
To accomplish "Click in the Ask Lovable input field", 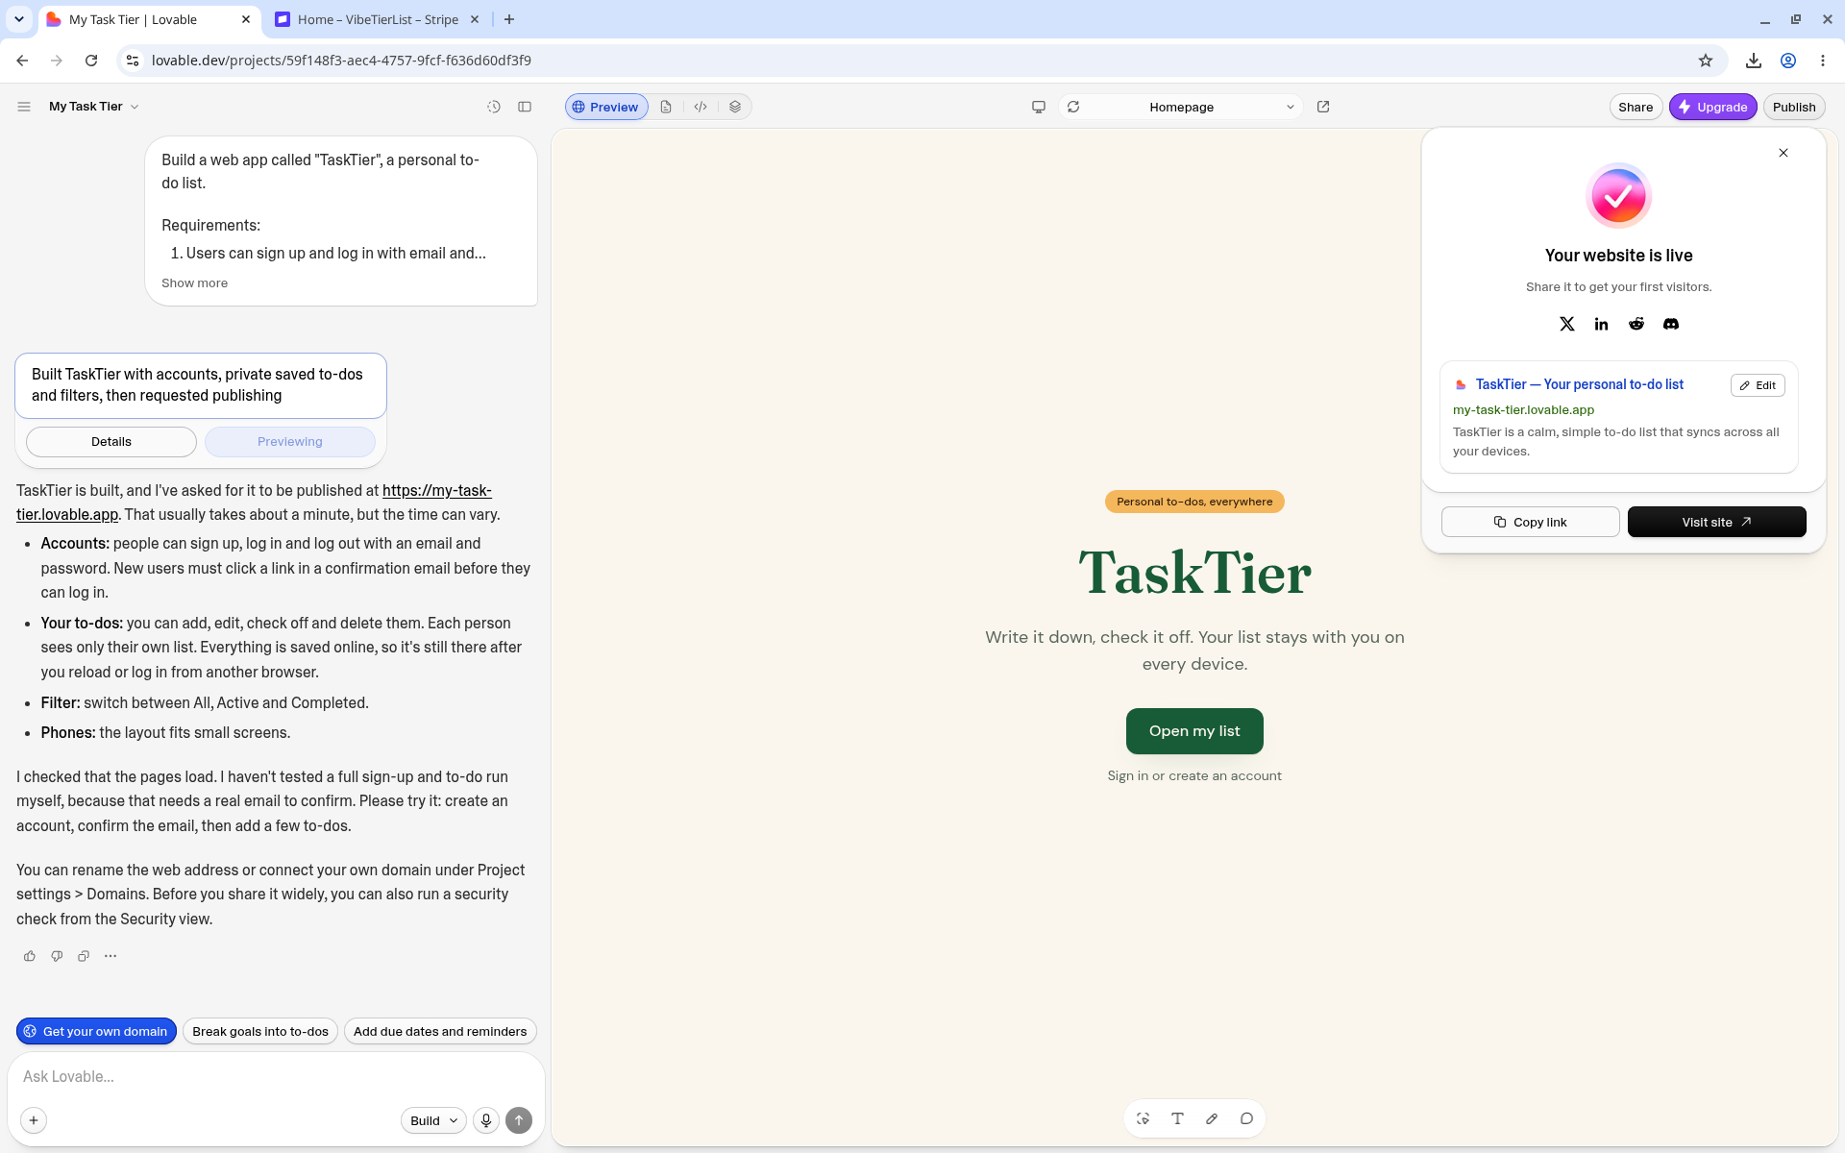I will (x=276, y=1077).
